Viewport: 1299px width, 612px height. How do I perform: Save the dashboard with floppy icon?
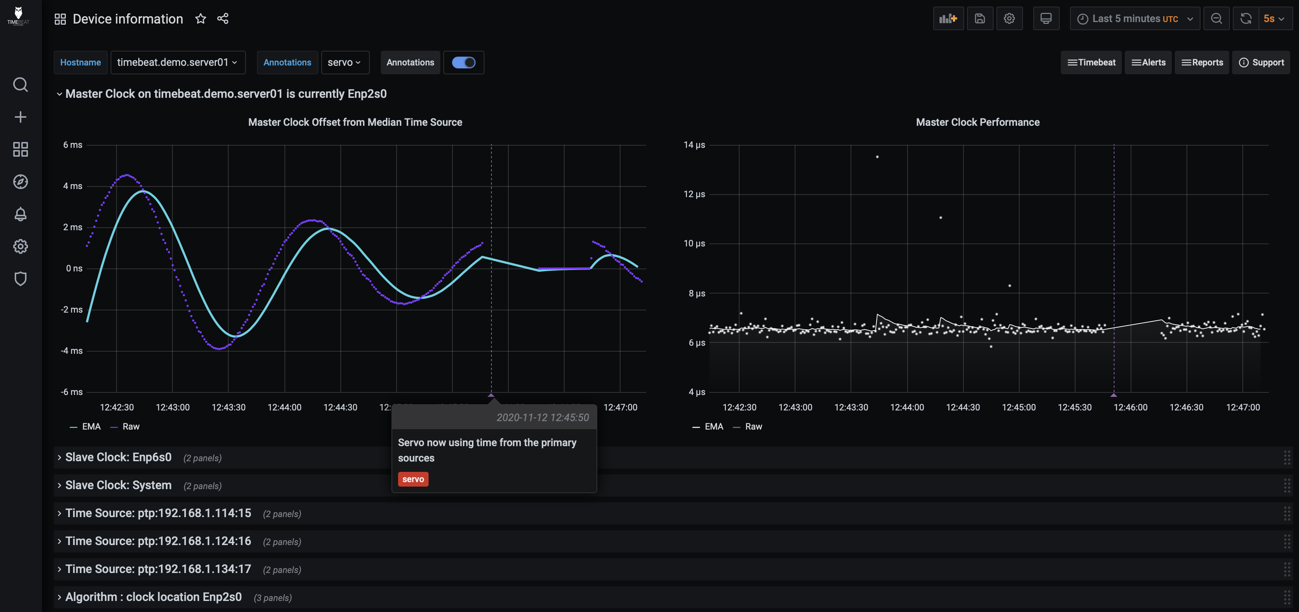click(980, 19)
